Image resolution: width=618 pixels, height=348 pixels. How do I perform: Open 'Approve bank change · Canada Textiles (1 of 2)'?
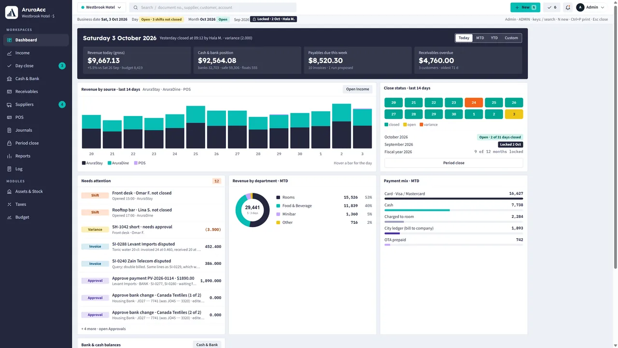point(151,298)
